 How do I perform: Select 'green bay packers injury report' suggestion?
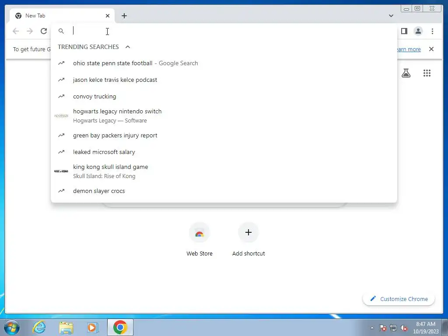[x=224, y=135]
